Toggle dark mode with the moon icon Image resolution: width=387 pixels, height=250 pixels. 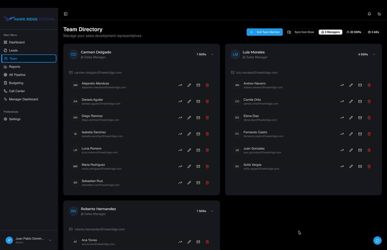tap(379, 14)
